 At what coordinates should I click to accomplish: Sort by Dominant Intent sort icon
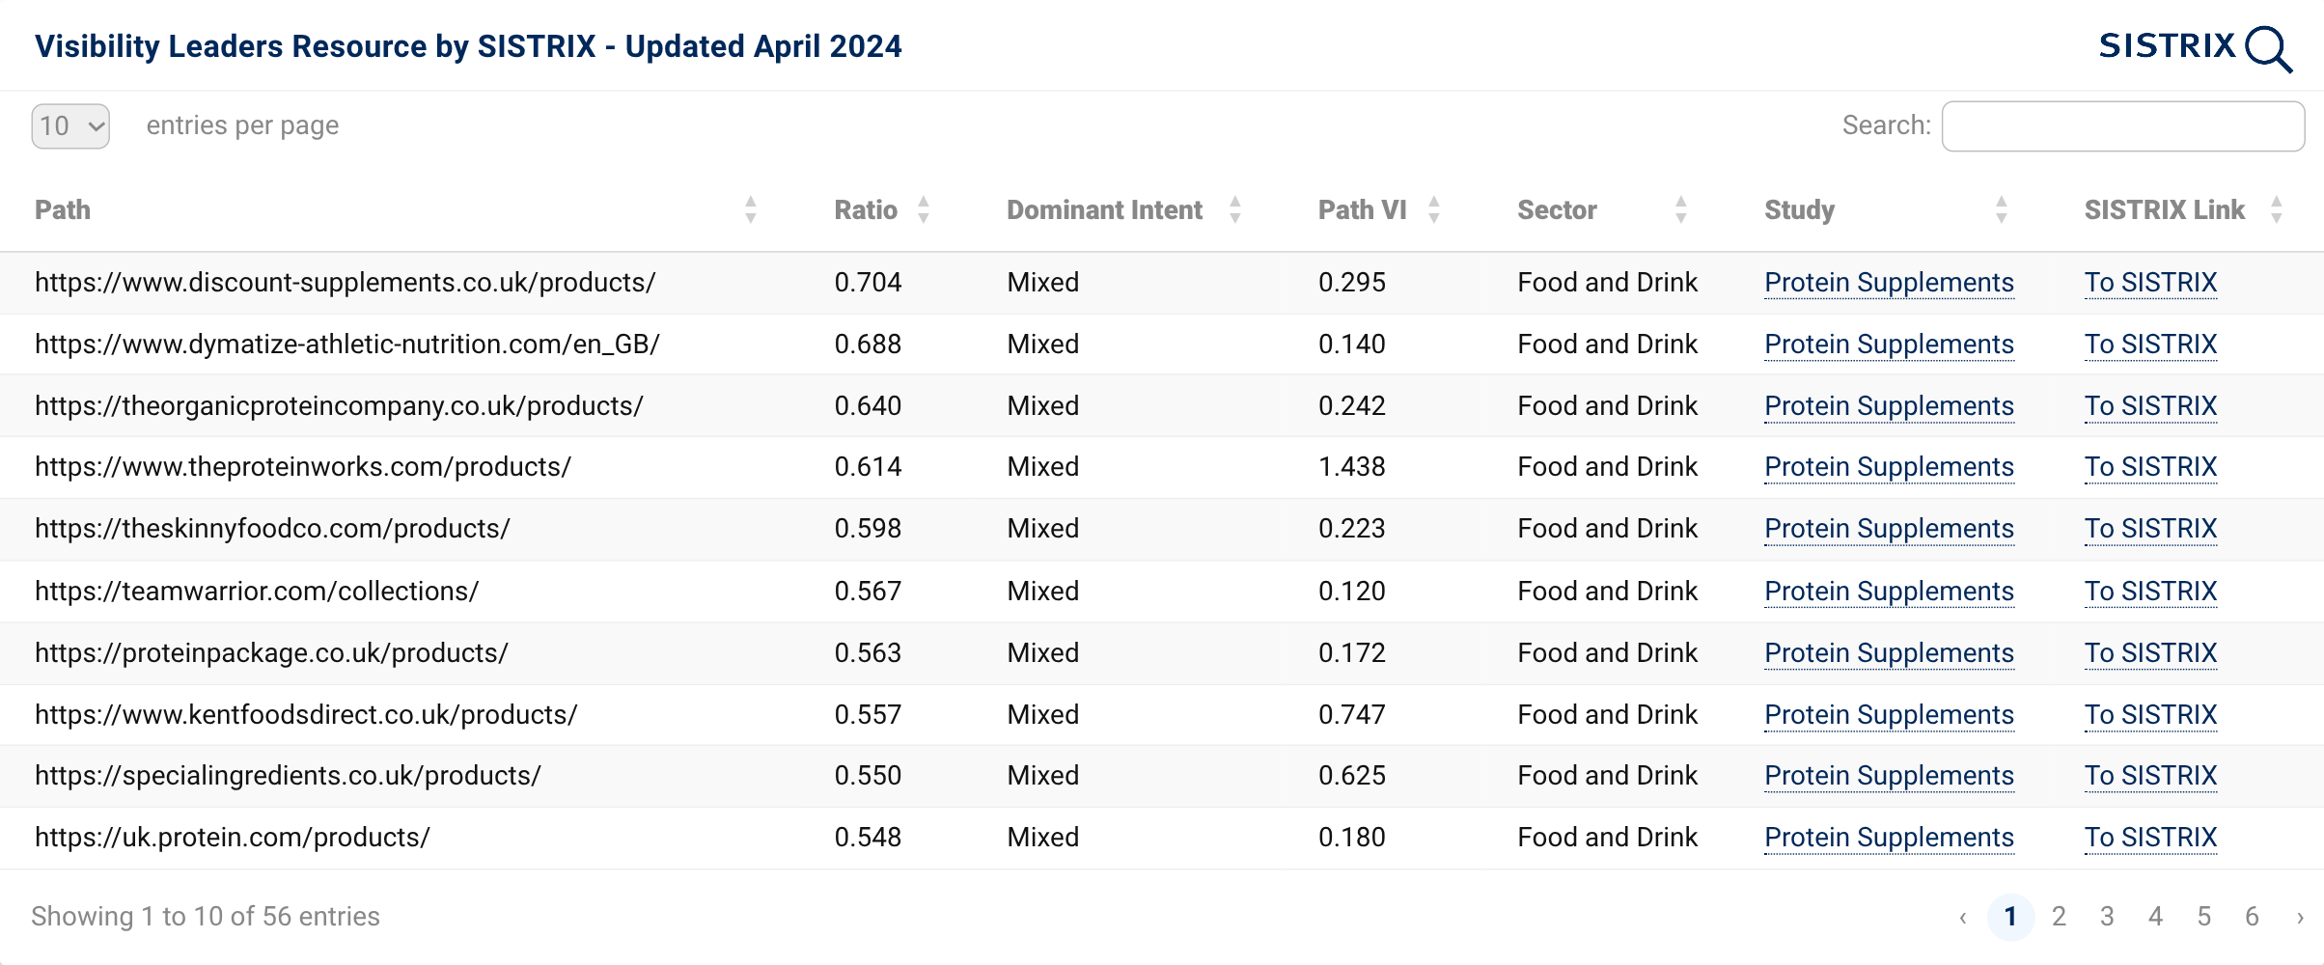(1235, 209)
